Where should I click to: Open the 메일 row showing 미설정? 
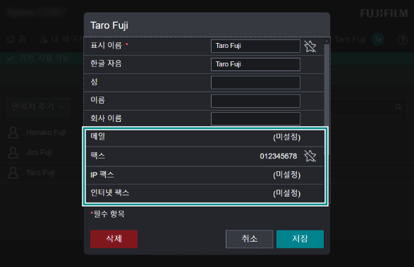[x=205, y=137]
